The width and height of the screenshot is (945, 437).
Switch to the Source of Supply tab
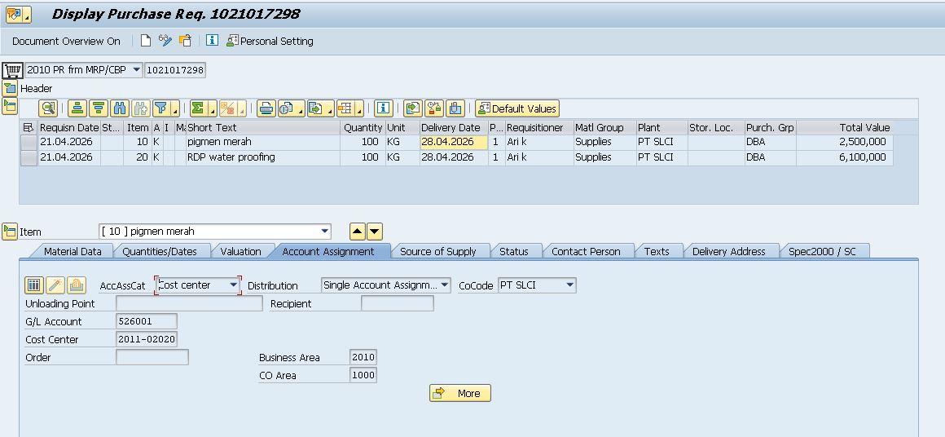[437, 251]
